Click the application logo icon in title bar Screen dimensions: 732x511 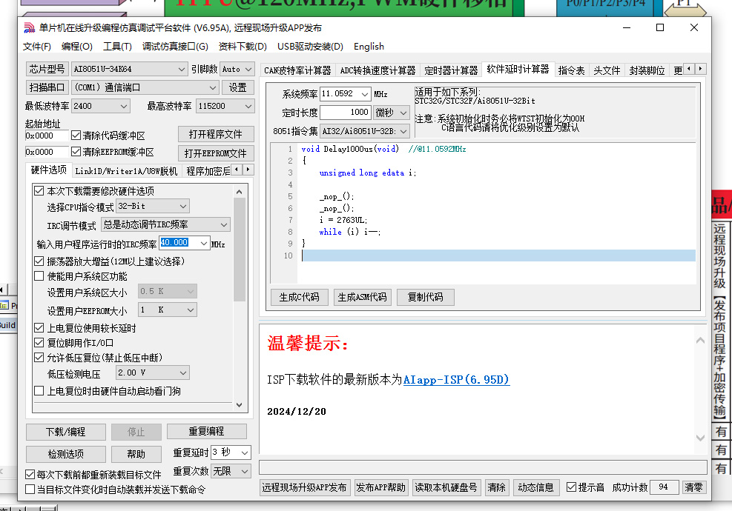click(30, 28)
